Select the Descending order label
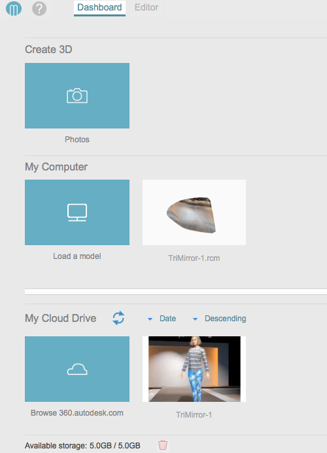 point(225,319)
